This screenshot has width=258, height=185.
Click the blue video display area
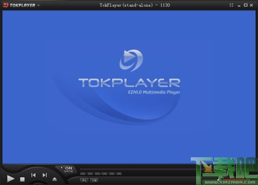(129, 87)
